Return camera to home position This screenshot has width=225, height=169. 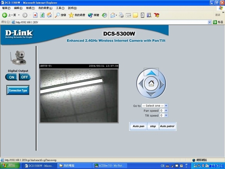[x=151, y=83]
